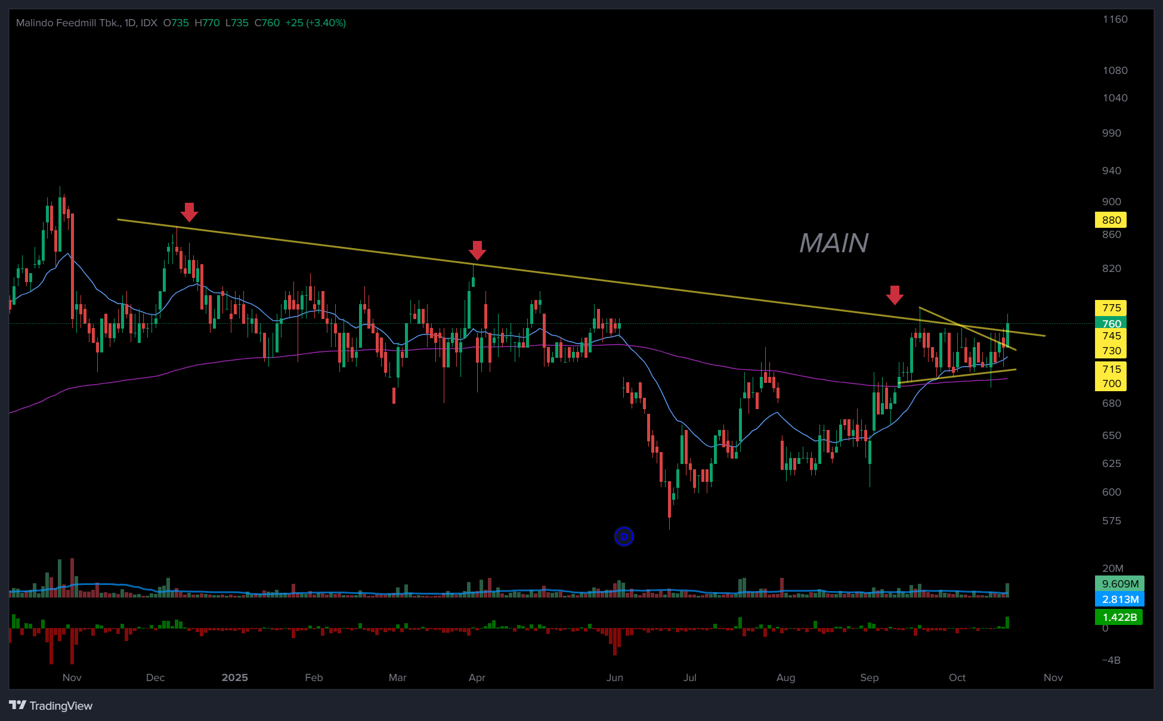
Task: Click the Oct label on time axis
Action: (957, 677)
